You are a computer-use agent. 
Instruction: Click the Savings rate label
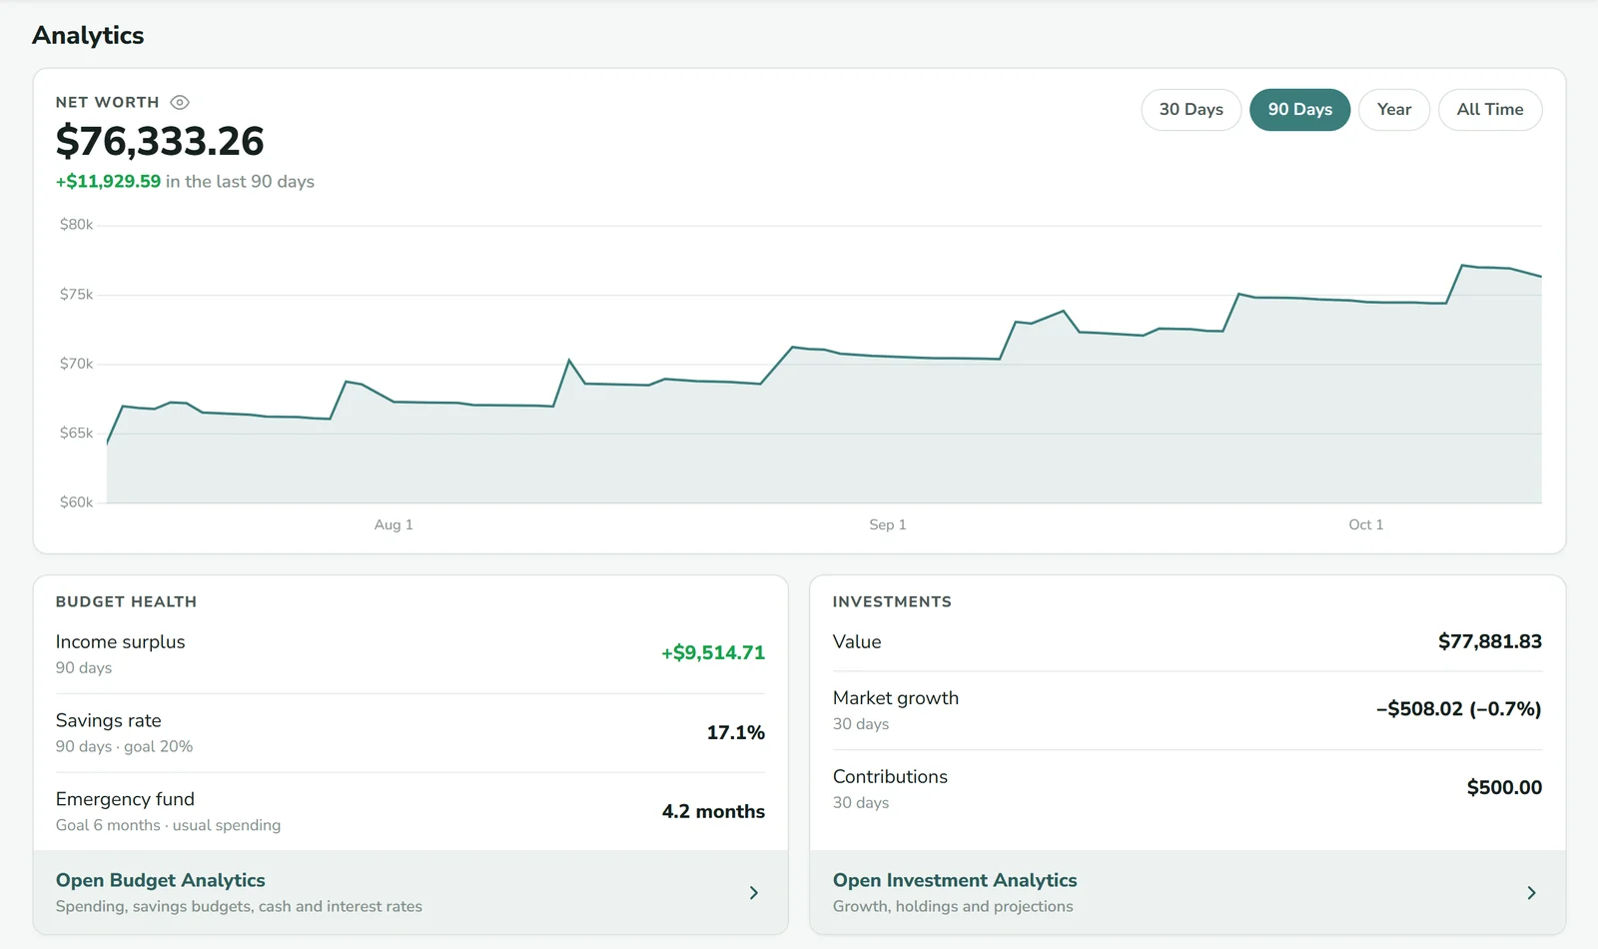[108, 721]
